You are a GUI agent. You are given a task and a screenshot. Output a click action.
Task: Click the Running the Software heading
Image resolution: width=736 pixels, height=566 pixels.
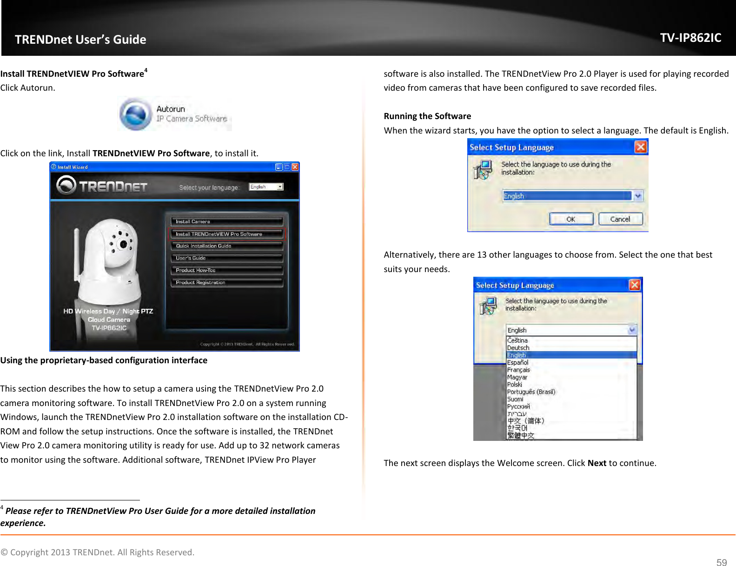pyautogui.click(x=427, y=116)
